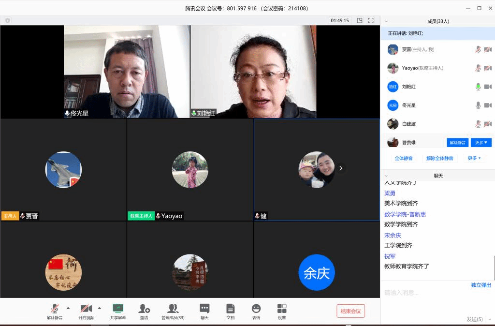The image size is (495, 326).
Task: Open 更多 dropdown for 曹贵雄 row
Action: [481, 143]
